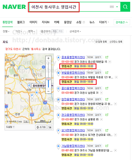Click 길찾기 for 증포동행정복지센터
The height and width of the screenshot is (160, 132).
click(x=98, y=57)
